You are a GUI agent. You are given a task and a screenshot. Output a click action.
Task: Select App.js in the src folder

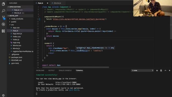pyautogui.click(x=20, y=31)
